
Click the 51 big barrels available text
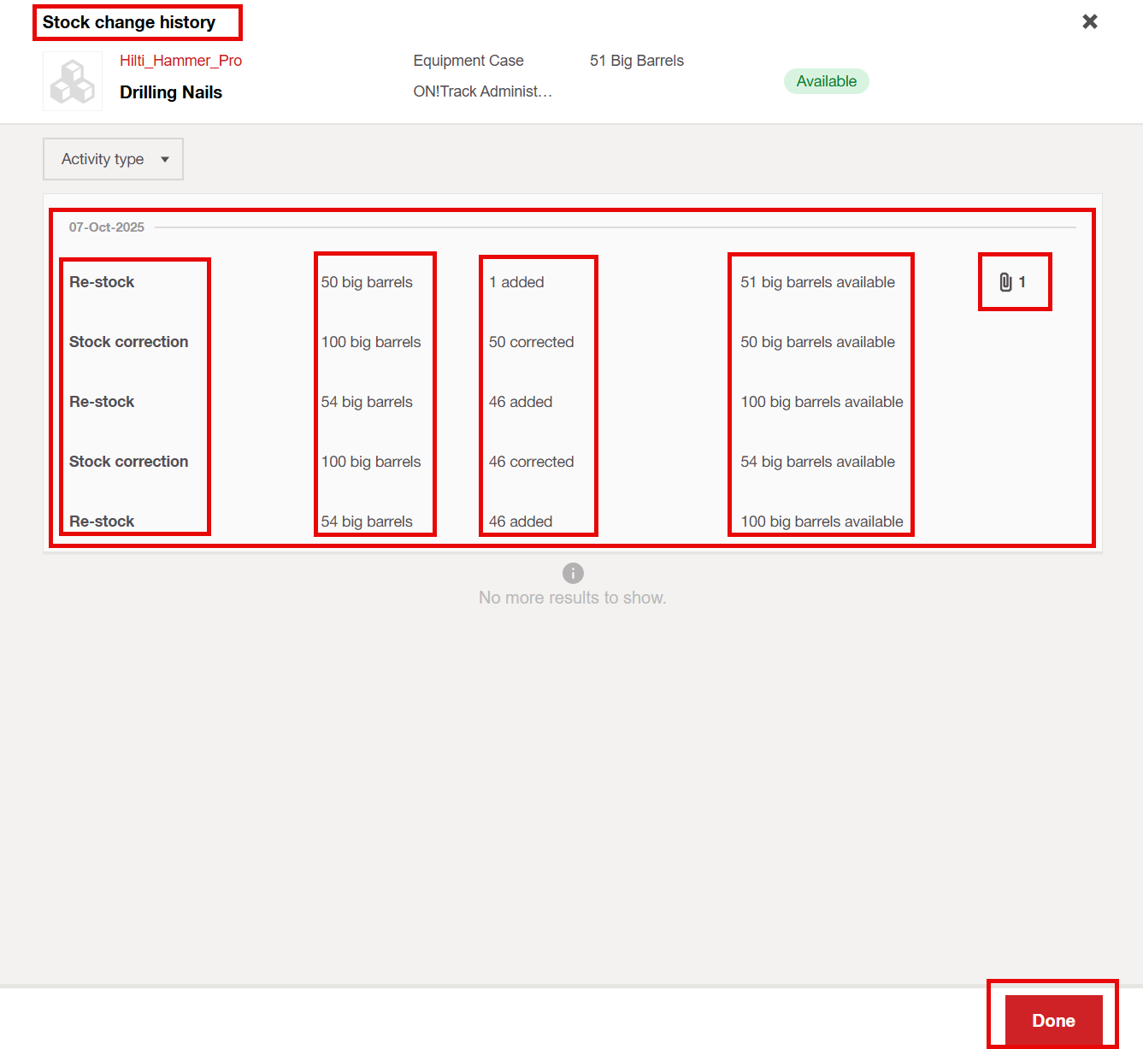[817, 282]
